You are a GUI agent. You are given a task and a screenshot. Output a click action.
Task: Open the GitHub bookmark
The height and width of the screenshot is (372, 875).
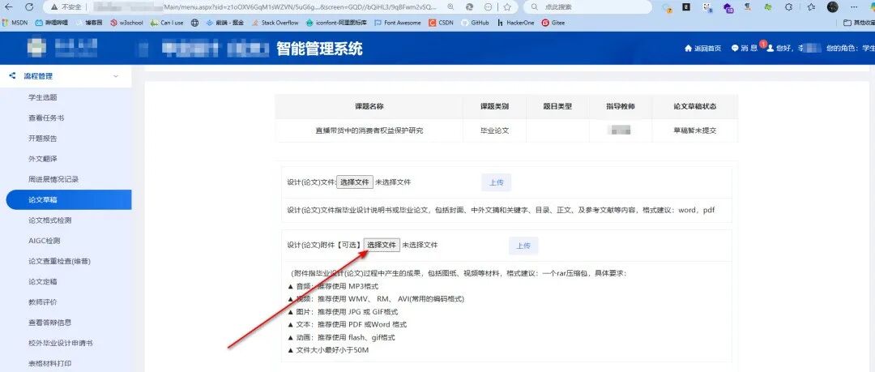[x=475, y=23]
